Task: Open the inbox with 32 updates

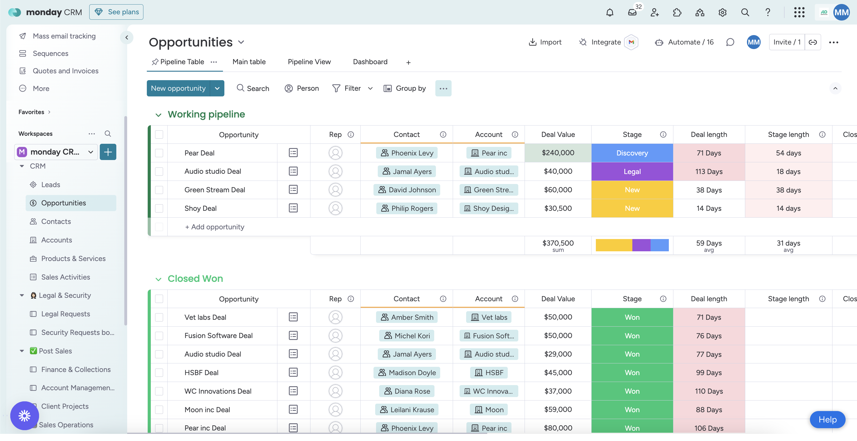Action: pos(632,12)
